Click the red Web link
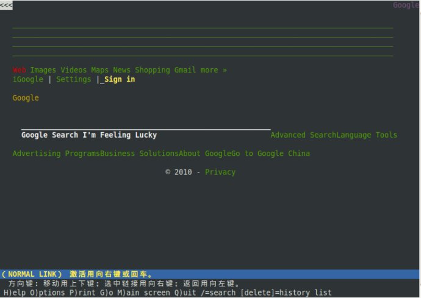This screenshot has width=421, height=298. pyautogui.click(x=20, y=70)
